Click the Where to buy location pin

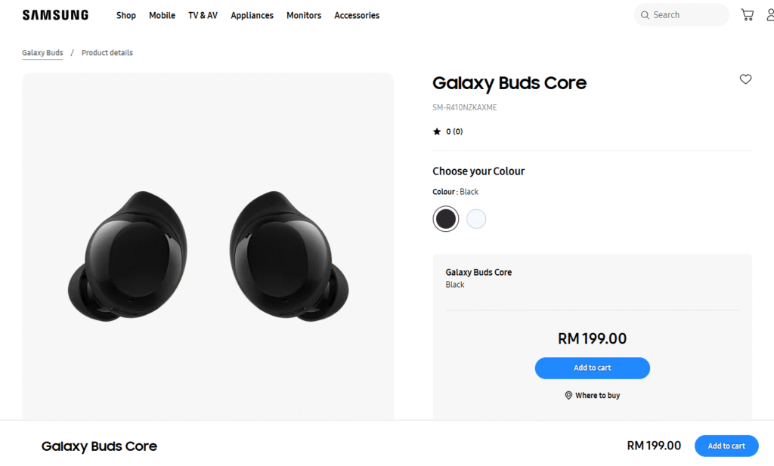568,395
